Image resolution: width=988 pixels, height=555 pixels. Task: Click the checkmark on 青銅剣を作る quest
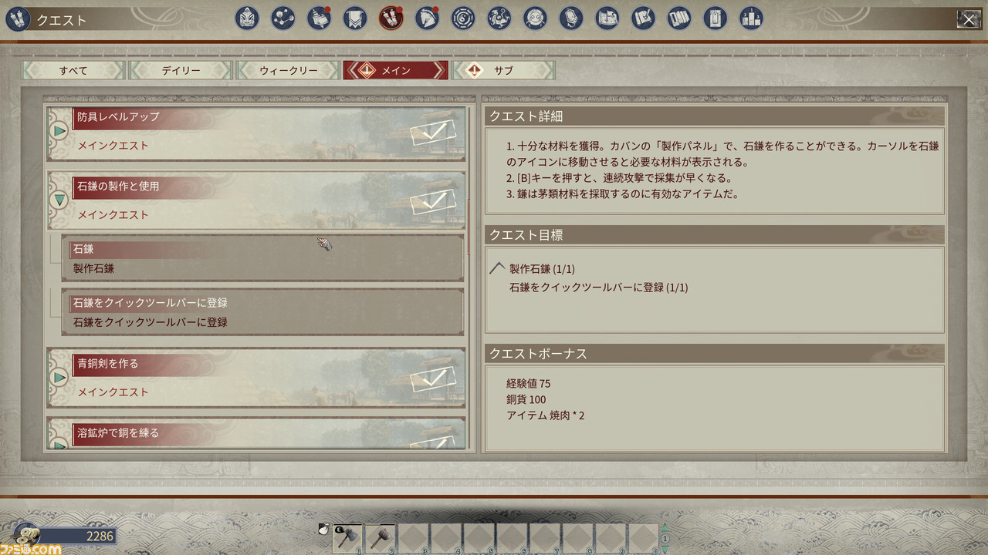click(x=433, y=378)
